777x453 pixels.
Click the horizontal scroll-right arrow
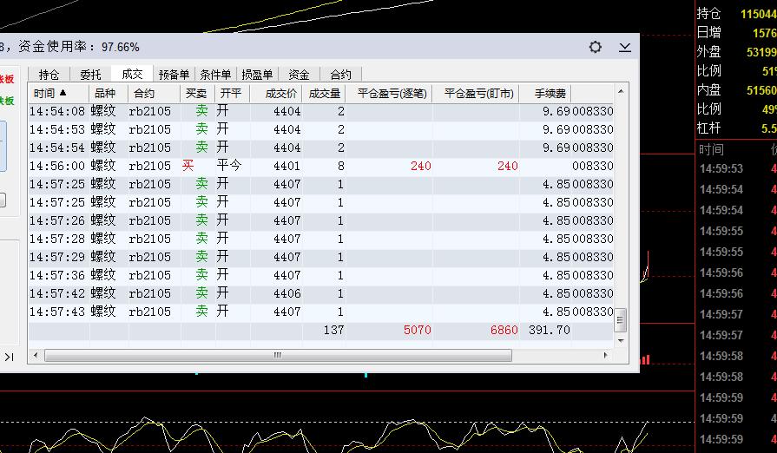[x=606, y=355]
